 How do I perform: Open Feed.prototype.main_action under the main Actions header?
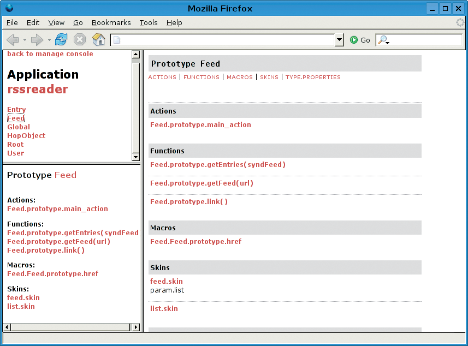pyautogui.click(x=200, y=124)
